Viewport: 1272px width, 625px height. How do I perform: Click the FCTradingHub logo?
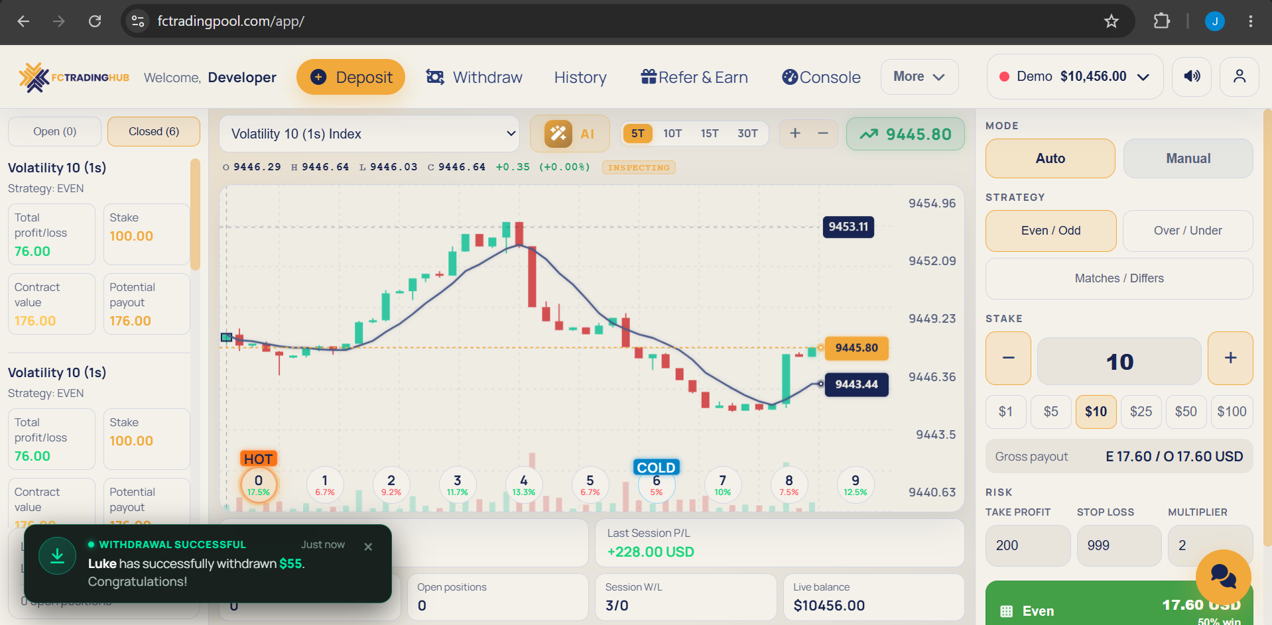(x=74, y=78)
